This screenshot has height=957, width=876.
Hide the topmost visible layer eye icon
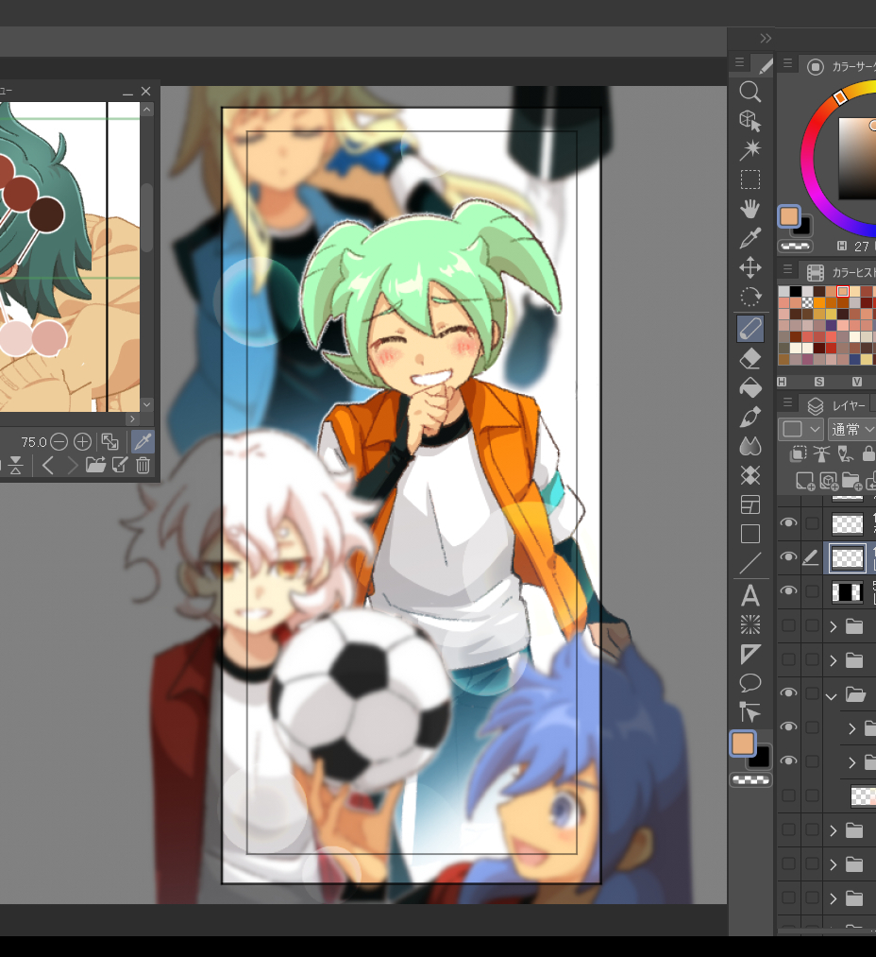coord(788,522)
